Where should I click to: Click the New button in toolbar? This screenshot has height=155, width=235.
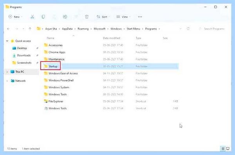[15, 17]
